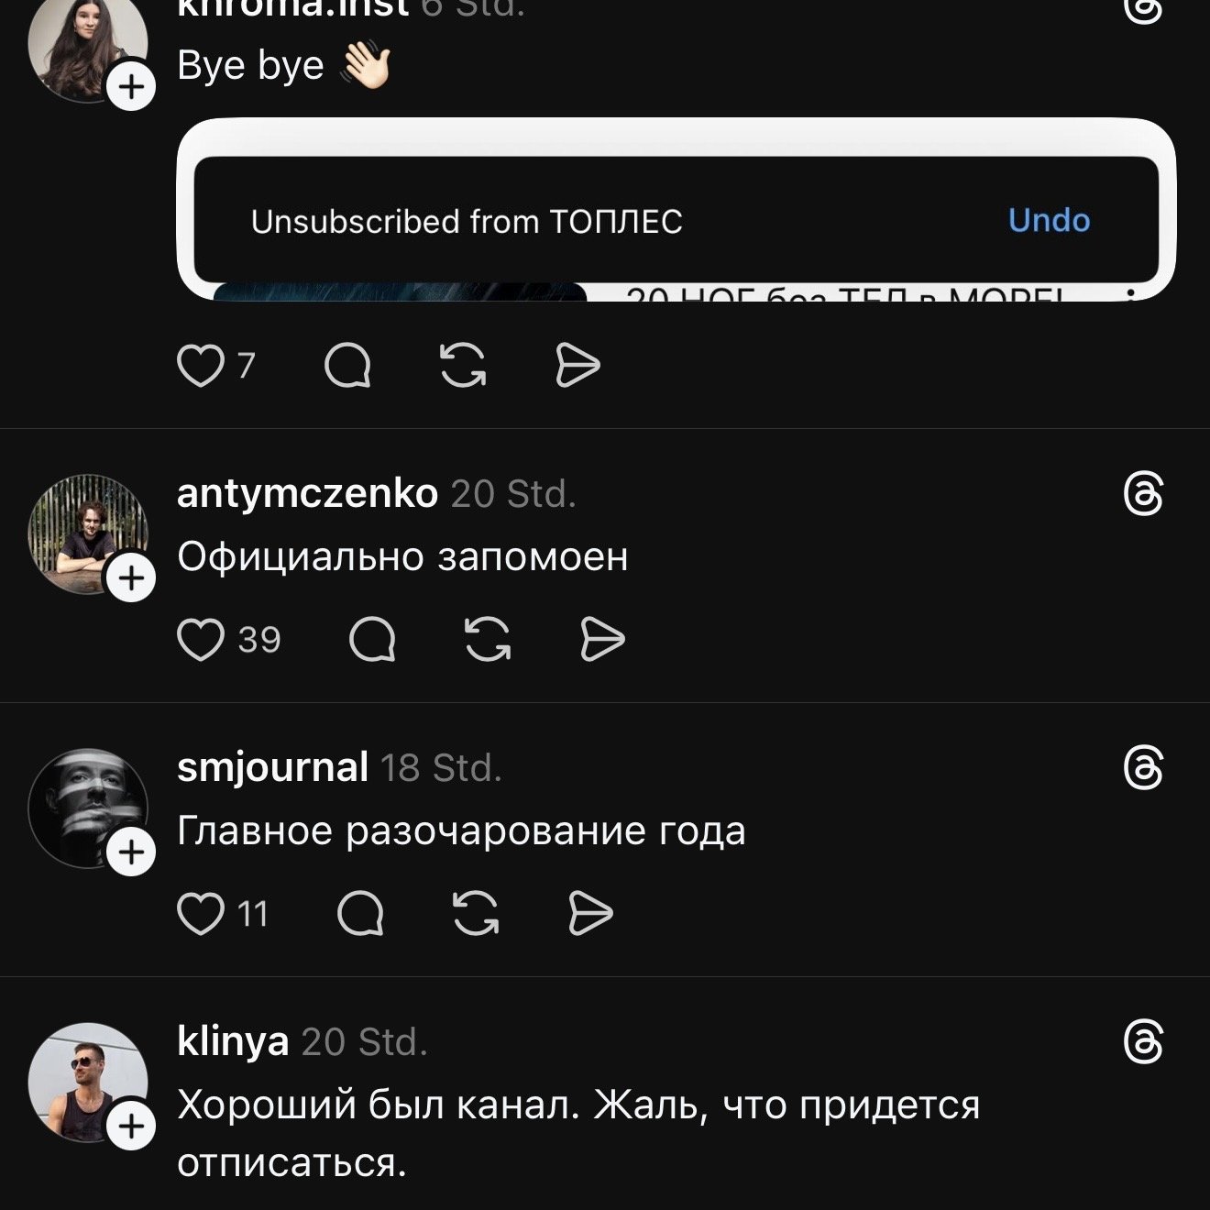
Task: Open reply bubble on "Bye bye" post
Action: tap(348, 366)
